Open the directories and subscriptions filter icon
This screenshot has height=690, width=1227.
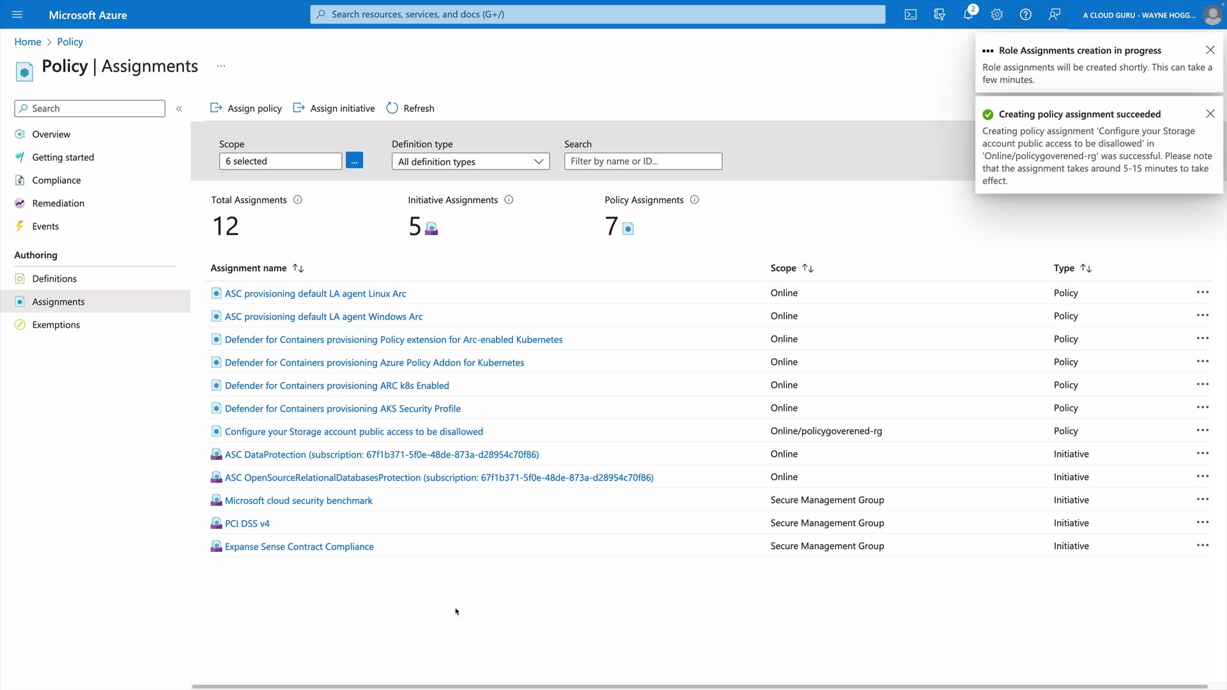coord(939,15)
